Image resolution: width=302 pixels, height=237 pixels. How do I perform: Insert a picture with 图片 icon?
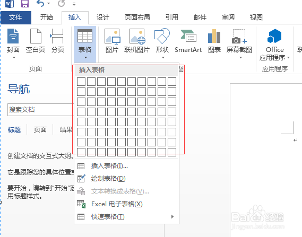click(113, 36)
